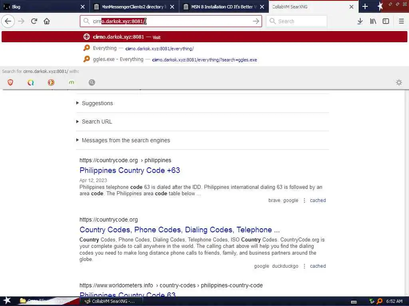Close the MSN 8 Installation CD tab

click(262, 7)
